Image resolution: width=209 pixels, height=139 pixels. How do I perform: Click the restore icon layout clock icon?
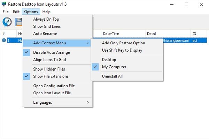[7, 22]
